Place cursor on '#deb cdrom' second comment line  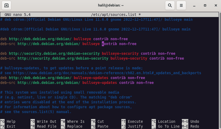[x=95, y=29]
